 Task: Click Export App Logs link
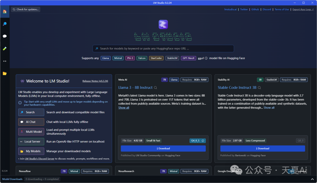[x=303, y=9]
